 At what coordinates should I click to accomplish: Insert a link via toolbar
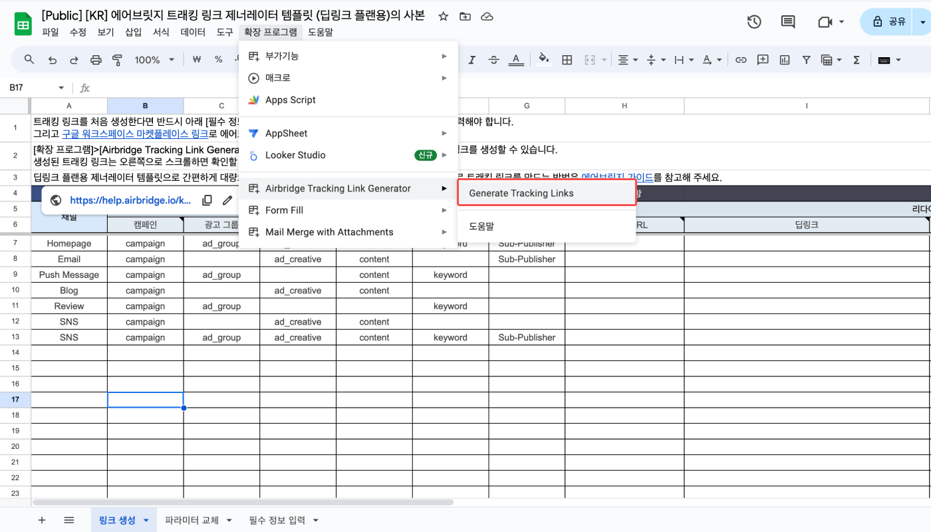pyautogui.click(x=741, y=60)
